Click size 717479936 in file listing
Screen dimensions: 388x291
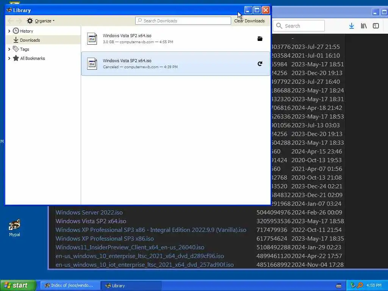point(272,230)
